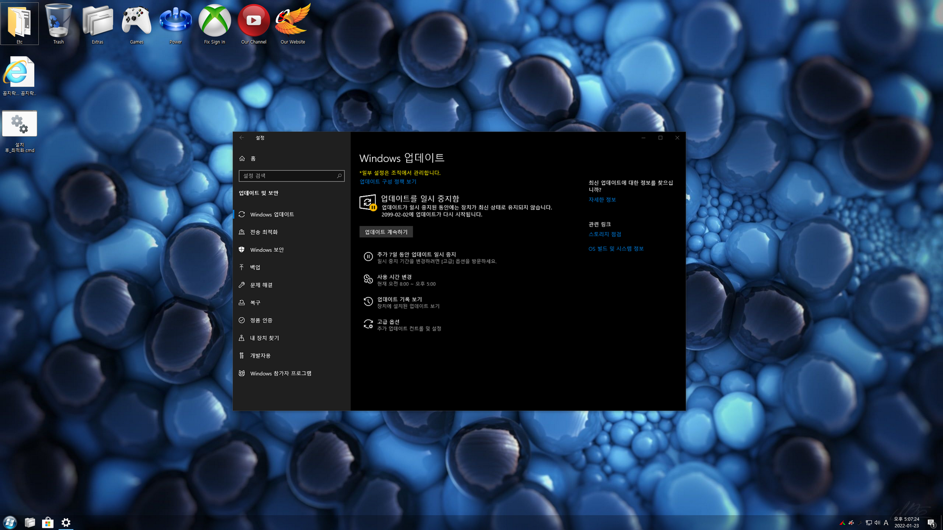Select 전송 최적화 in sidebar
Viewport: 943px width, 530px height.
click(292, 232)
